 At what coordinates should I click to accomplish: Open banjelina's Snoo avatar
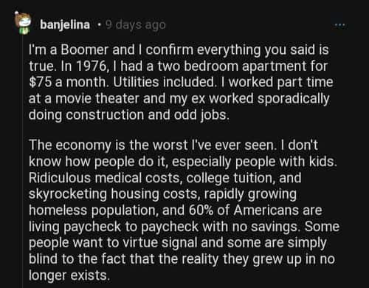(22, 23)
